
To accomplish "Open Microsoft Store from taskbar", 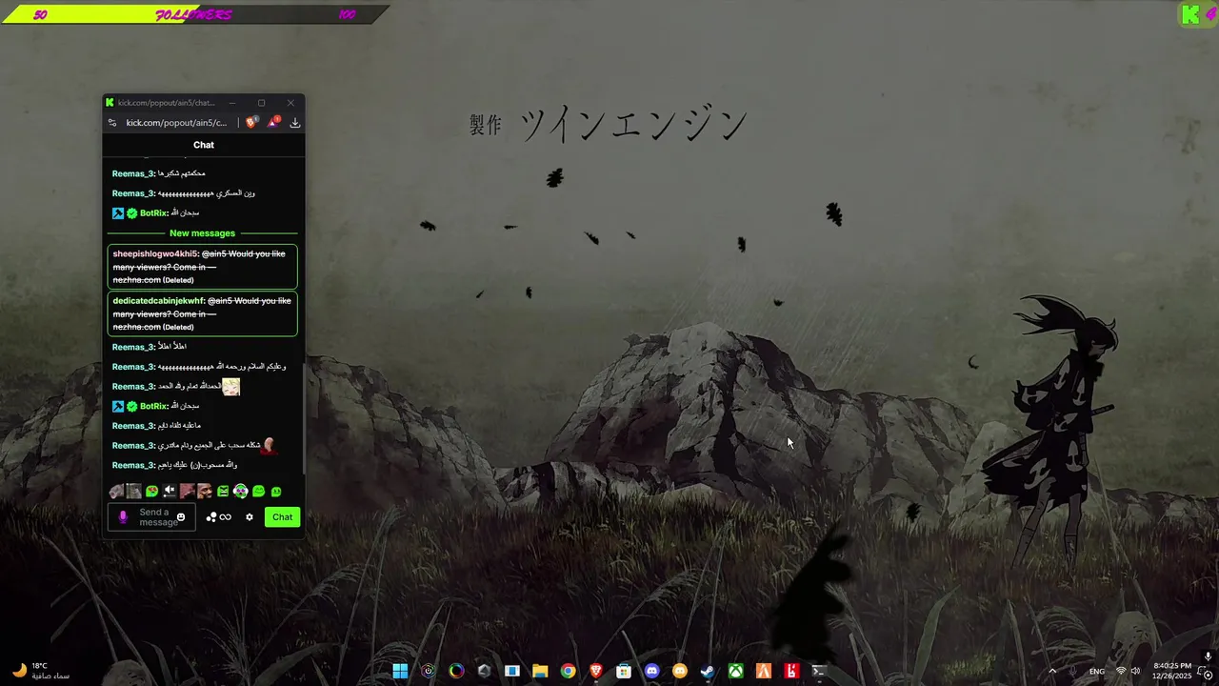I will coord(624,671).
